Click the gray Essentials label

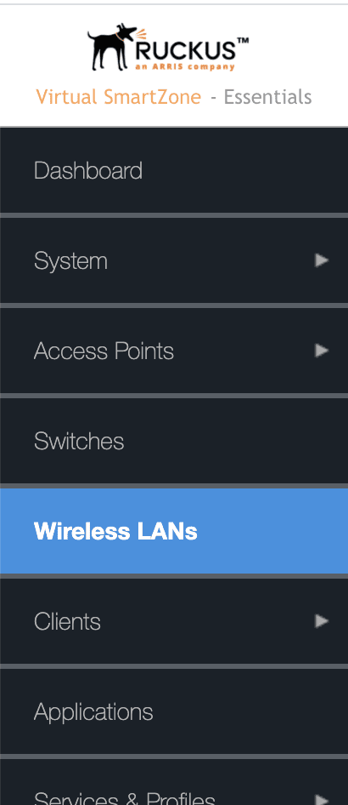point(267,96)
